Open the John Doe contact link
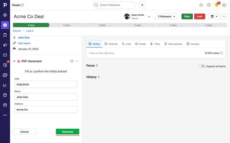This screenshot has width=230, height=143. pos(24,38)
